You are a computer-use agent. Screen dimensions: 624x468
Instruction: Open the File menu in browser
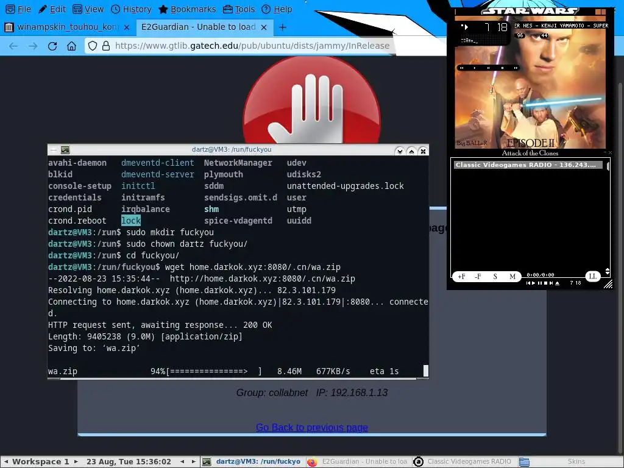point(18,9)
